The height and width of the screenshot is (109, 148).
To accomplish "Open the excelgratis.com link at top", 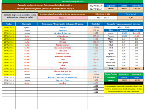I will [72, 1].
